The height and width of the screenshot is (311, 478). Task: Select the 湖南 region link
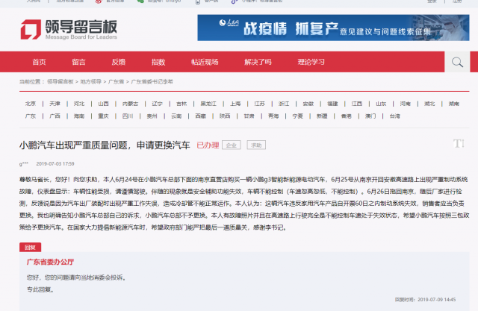[x=454, y=104]
